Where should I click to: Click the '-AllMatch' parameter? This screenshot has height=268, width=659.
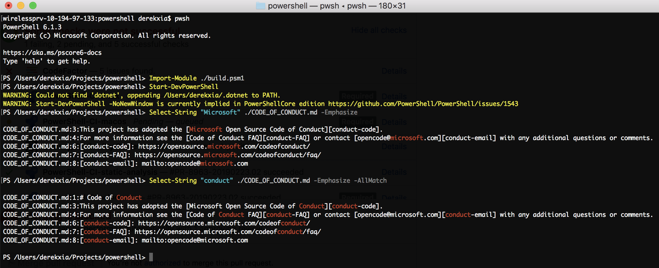pyautogui.click(x=370, y=181)
